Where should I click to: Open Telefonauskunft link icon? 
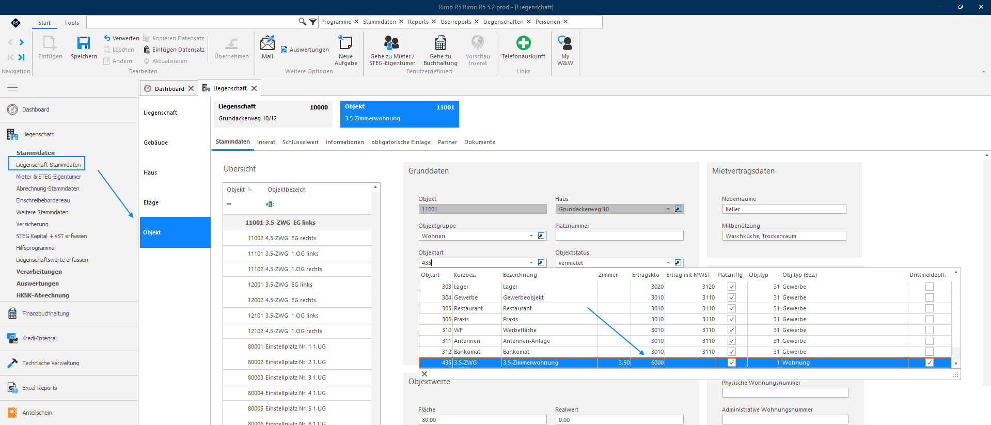click(x=523, y=43)
